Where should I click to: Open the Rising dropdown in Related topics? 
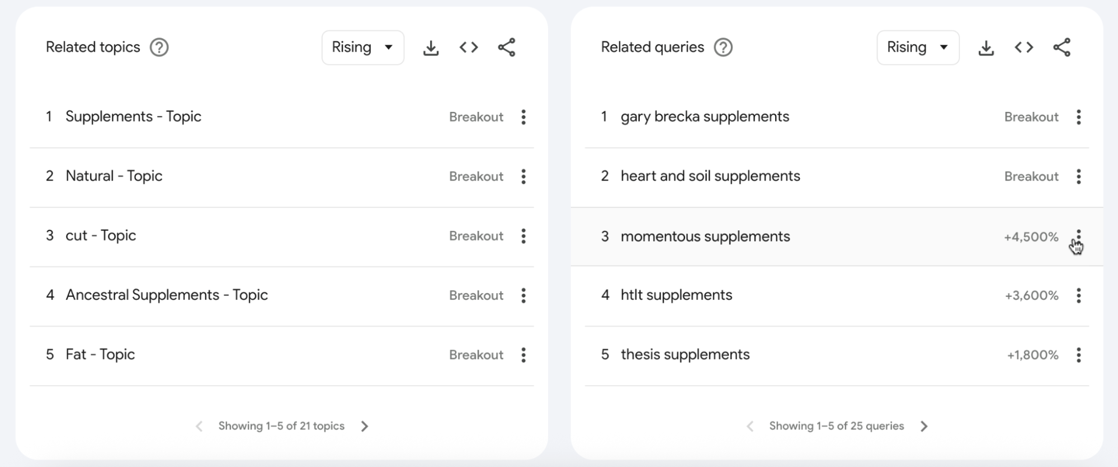[x=362, y=47]
